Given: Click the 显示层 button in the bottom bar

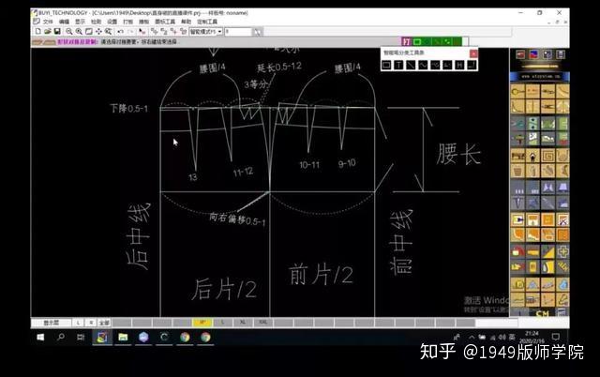Looking at the screenshot, I should (52, 323).
